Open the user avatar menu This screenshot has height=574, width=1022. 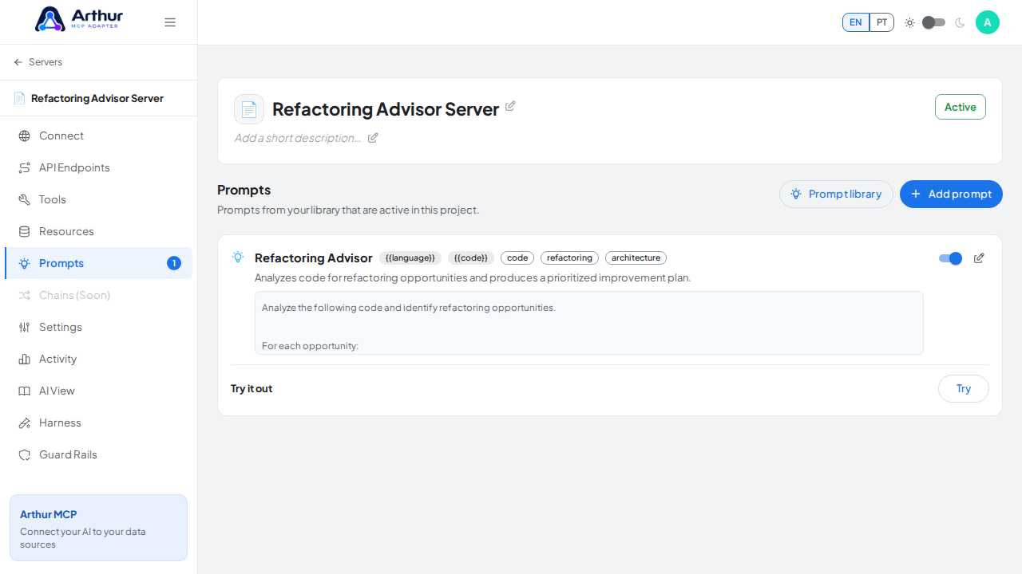[x=988, y=22]
